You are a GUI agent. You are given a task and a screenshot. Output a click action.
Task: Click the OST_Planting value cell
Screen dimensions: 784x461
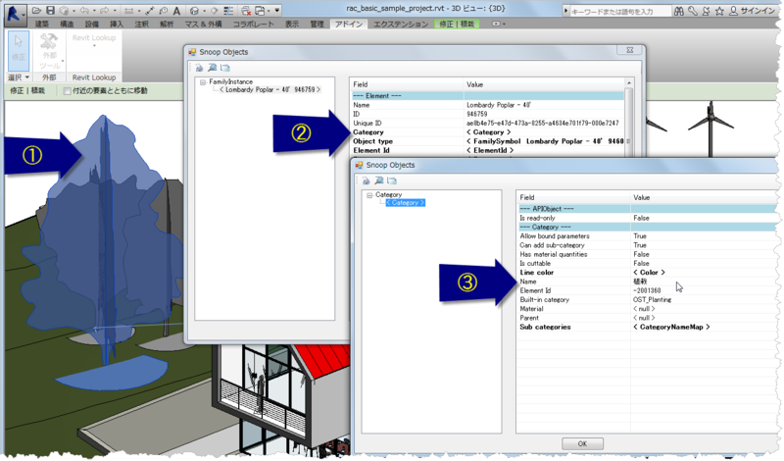(x=652, y=300)
